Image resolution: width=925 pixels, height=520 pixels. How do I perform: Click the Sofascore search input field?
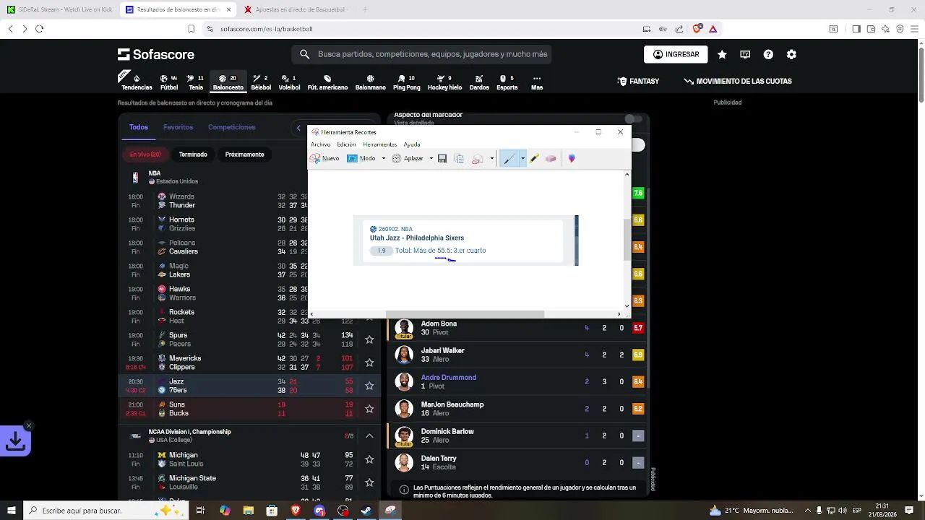coord(422,54)
